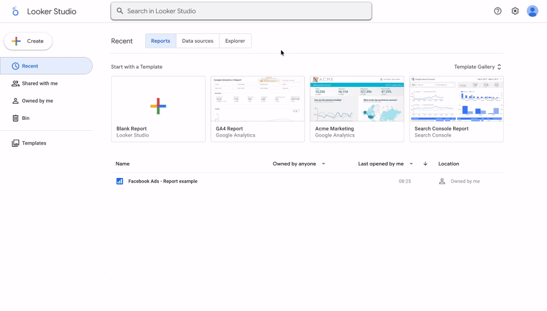Focus the Search in Looker Studio field
The width and height of the screenshot is (547, 311).
pyautogui.click(x=241, y=11)
